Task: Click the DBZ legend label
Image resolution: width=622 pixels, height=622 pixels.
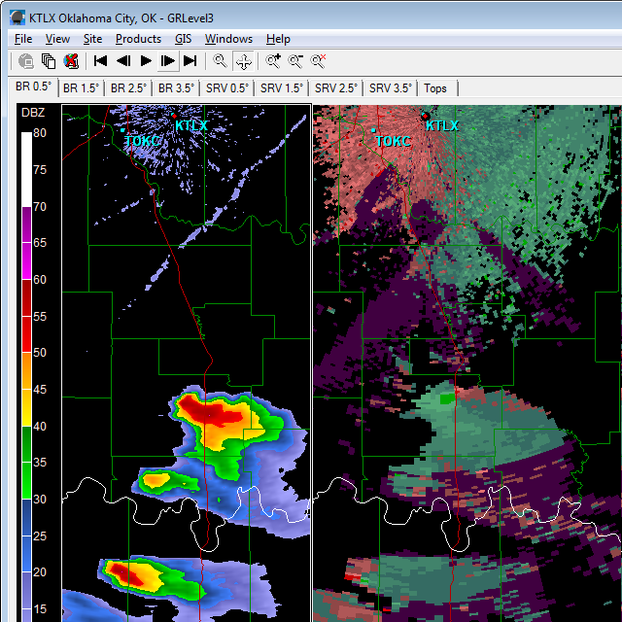Action: click(33, 113)
